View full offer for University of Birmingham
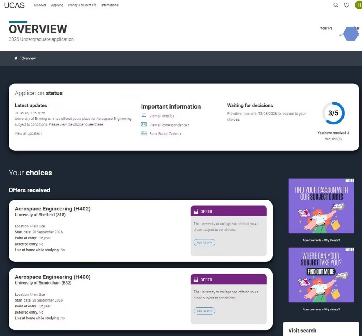The width and height of the screenshot is (362, 336). (x=205, y=311)
